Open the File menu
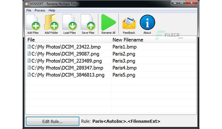 29,10
